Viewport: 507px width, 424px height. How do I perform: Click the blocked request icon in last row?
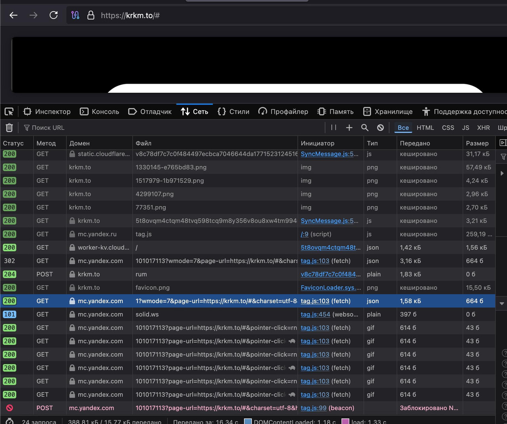[10, 408]
